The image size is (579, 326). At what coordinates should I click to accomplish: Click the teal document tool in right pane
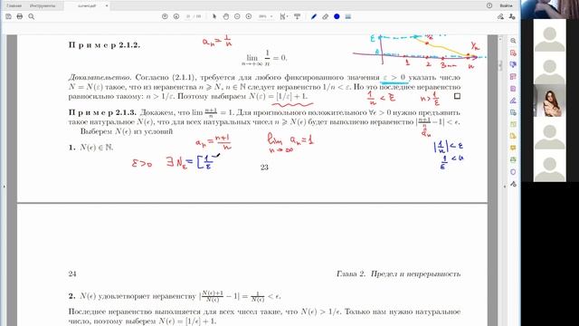click(513, 112)
